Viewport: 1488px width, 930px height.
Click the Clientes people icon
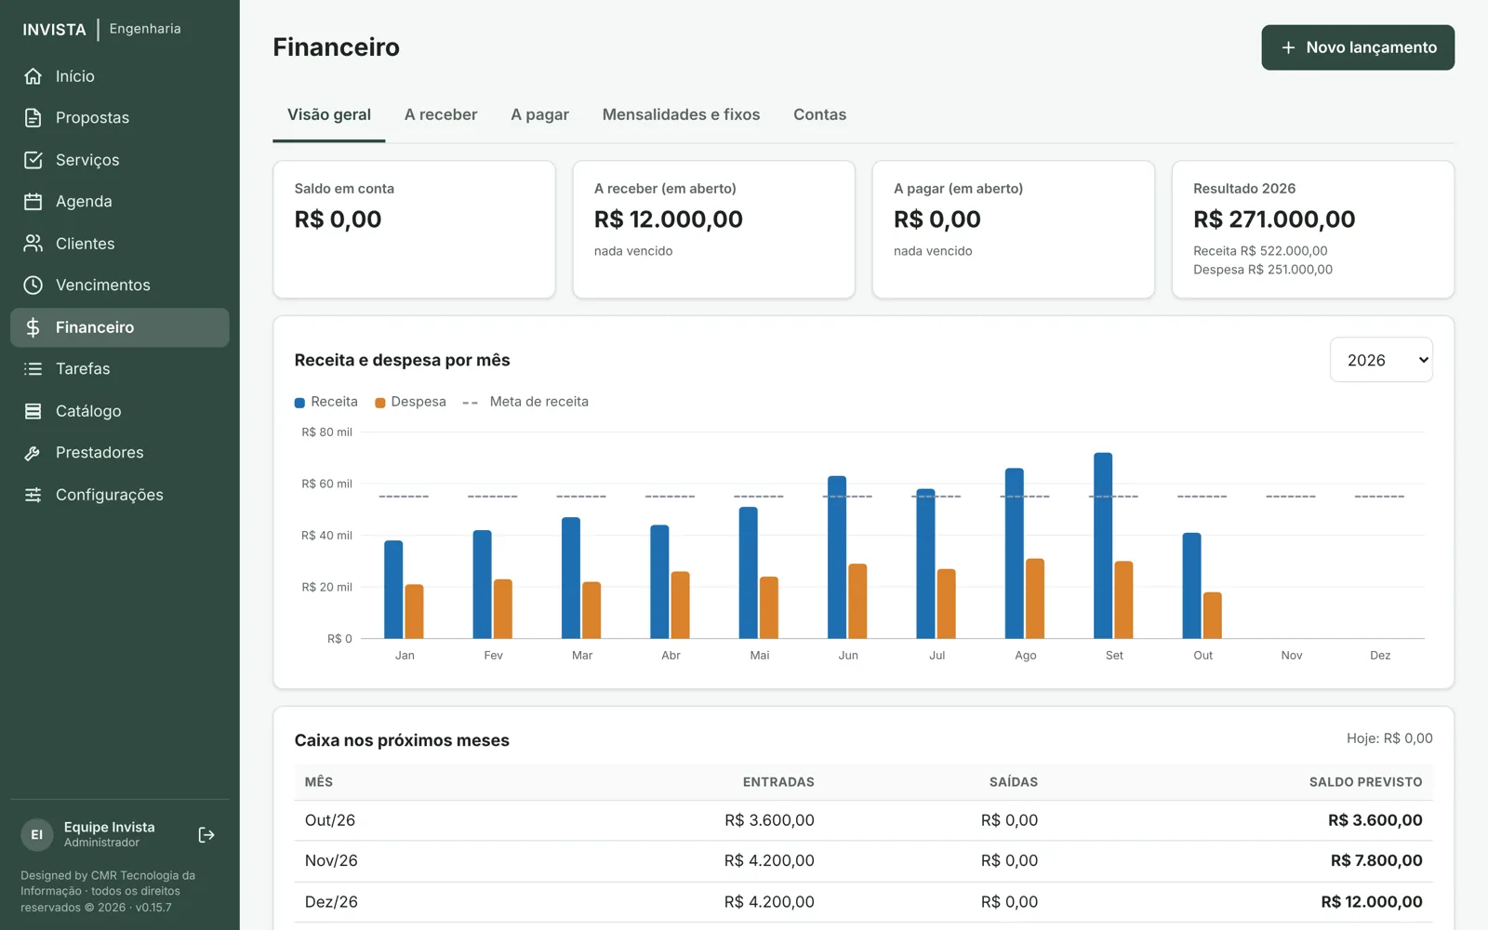[33, 244]
